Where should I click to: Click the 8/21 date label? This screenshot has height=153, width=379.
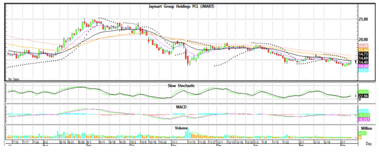[x=71, y=142]
